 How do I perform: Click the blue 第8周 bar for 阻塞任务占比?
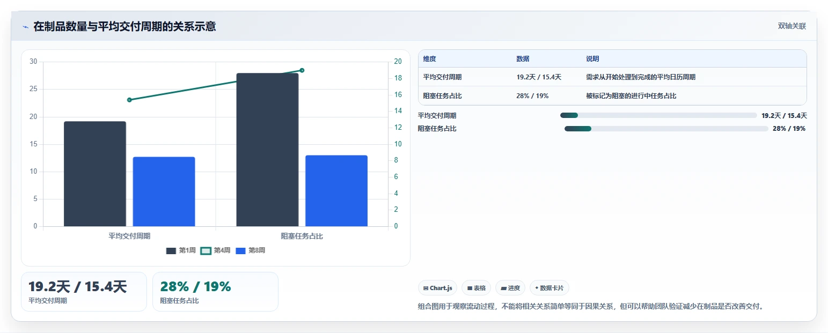336,191
